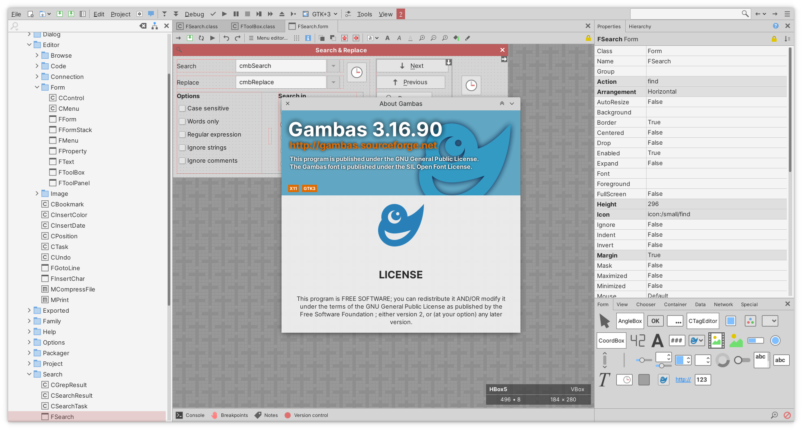Pick the LCD number '42' control in toolbox
The height and width of the screenshot is (430, 802).
638,340
